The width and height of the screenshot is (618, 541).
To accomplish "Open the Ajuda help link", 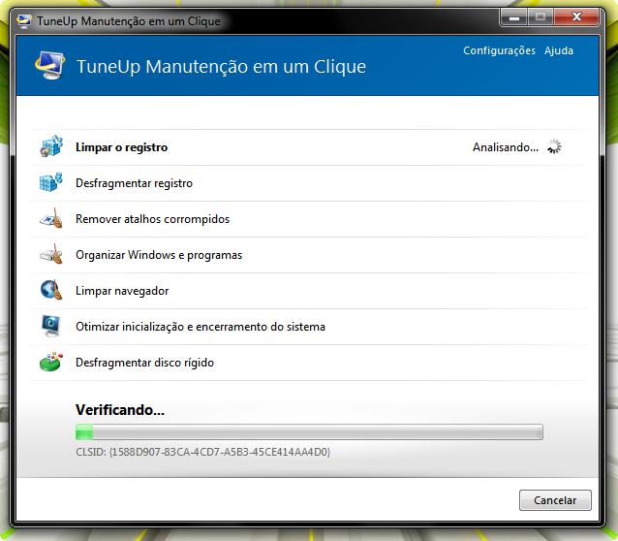I will pos(559,50).
